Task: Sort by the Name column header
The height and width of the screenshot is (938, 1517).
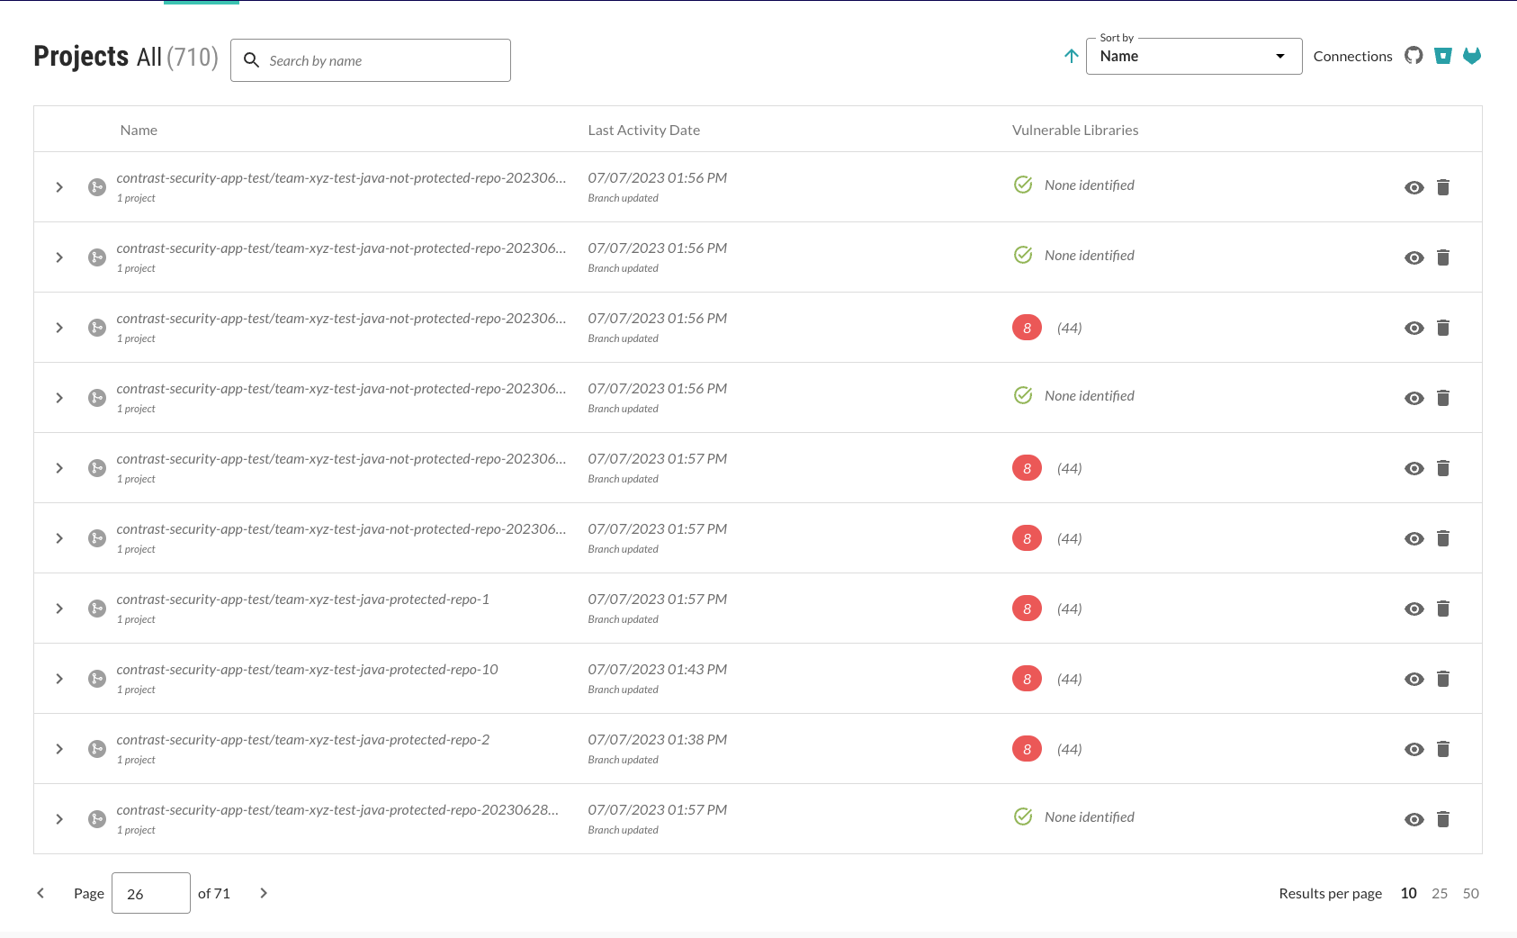Action: tap(139, 130)
